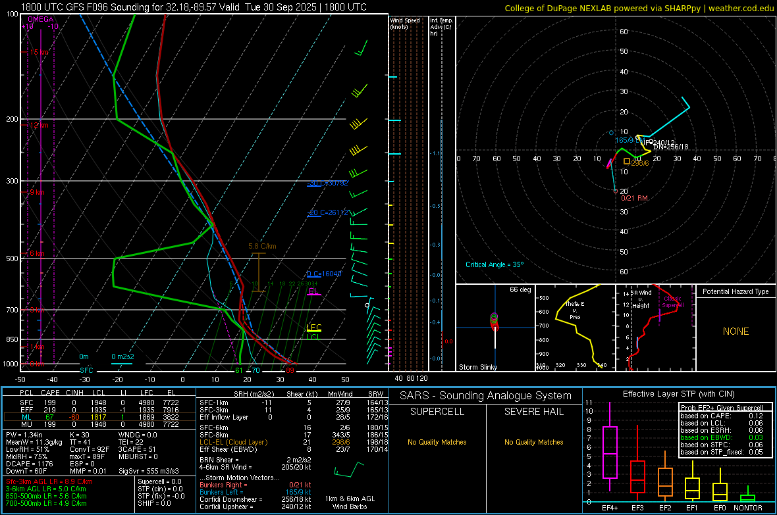Click the orange 'LCL-EL (Cloud Layer)' row

click(x=294, y=442)
